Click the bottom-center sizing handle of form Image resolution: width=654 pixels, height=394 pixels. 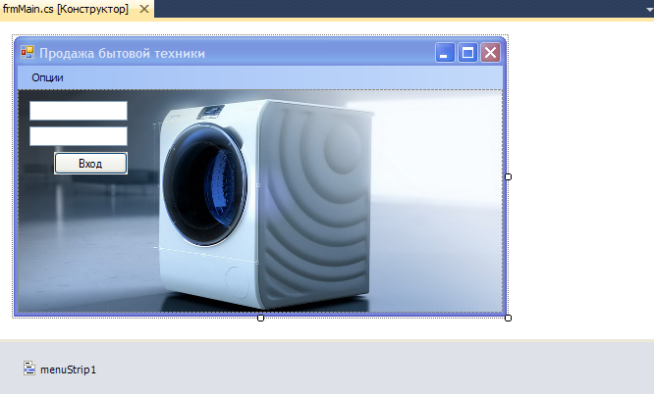tap(260, 319)
